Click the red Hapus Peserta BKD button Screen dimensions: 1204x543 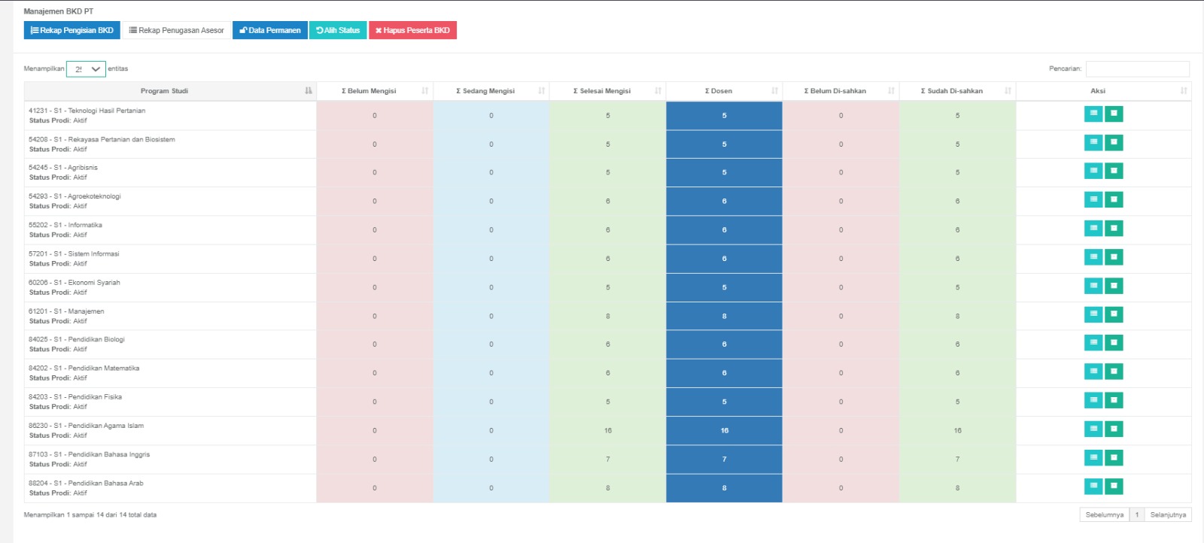tap(412, 30)
